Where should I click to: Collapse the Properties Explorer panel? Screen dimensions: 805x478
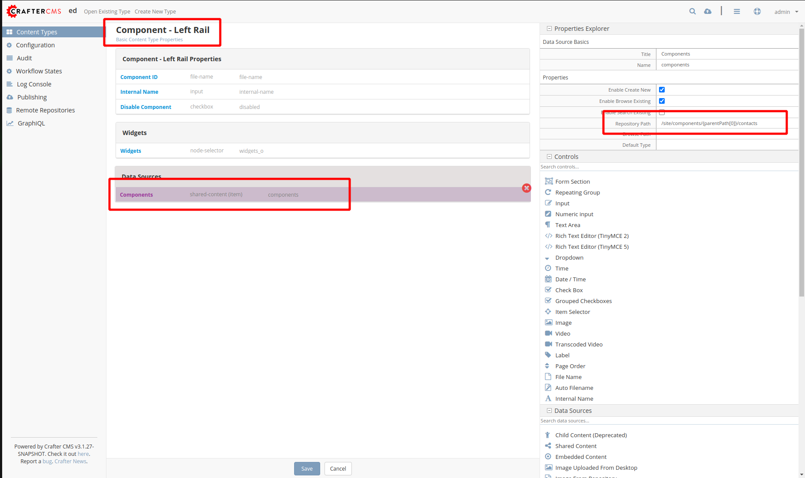click(x=549, y=28)
